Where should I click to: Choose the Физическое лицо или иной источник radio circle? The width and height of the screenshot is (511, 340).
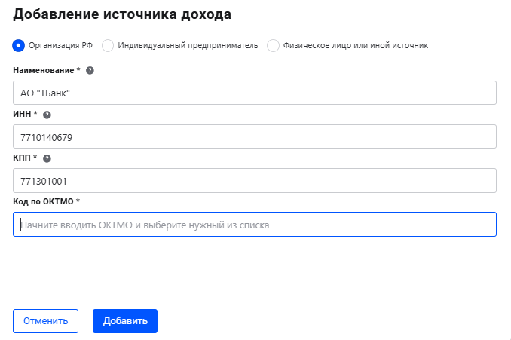click(273, 45)
